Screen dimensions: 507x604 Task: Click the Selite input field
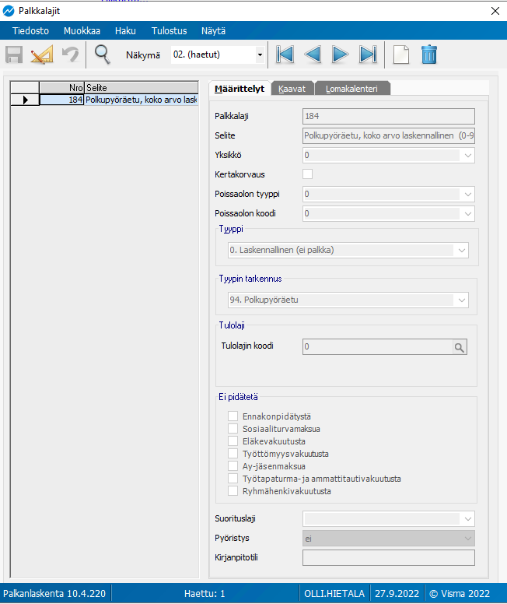point(389,135)
